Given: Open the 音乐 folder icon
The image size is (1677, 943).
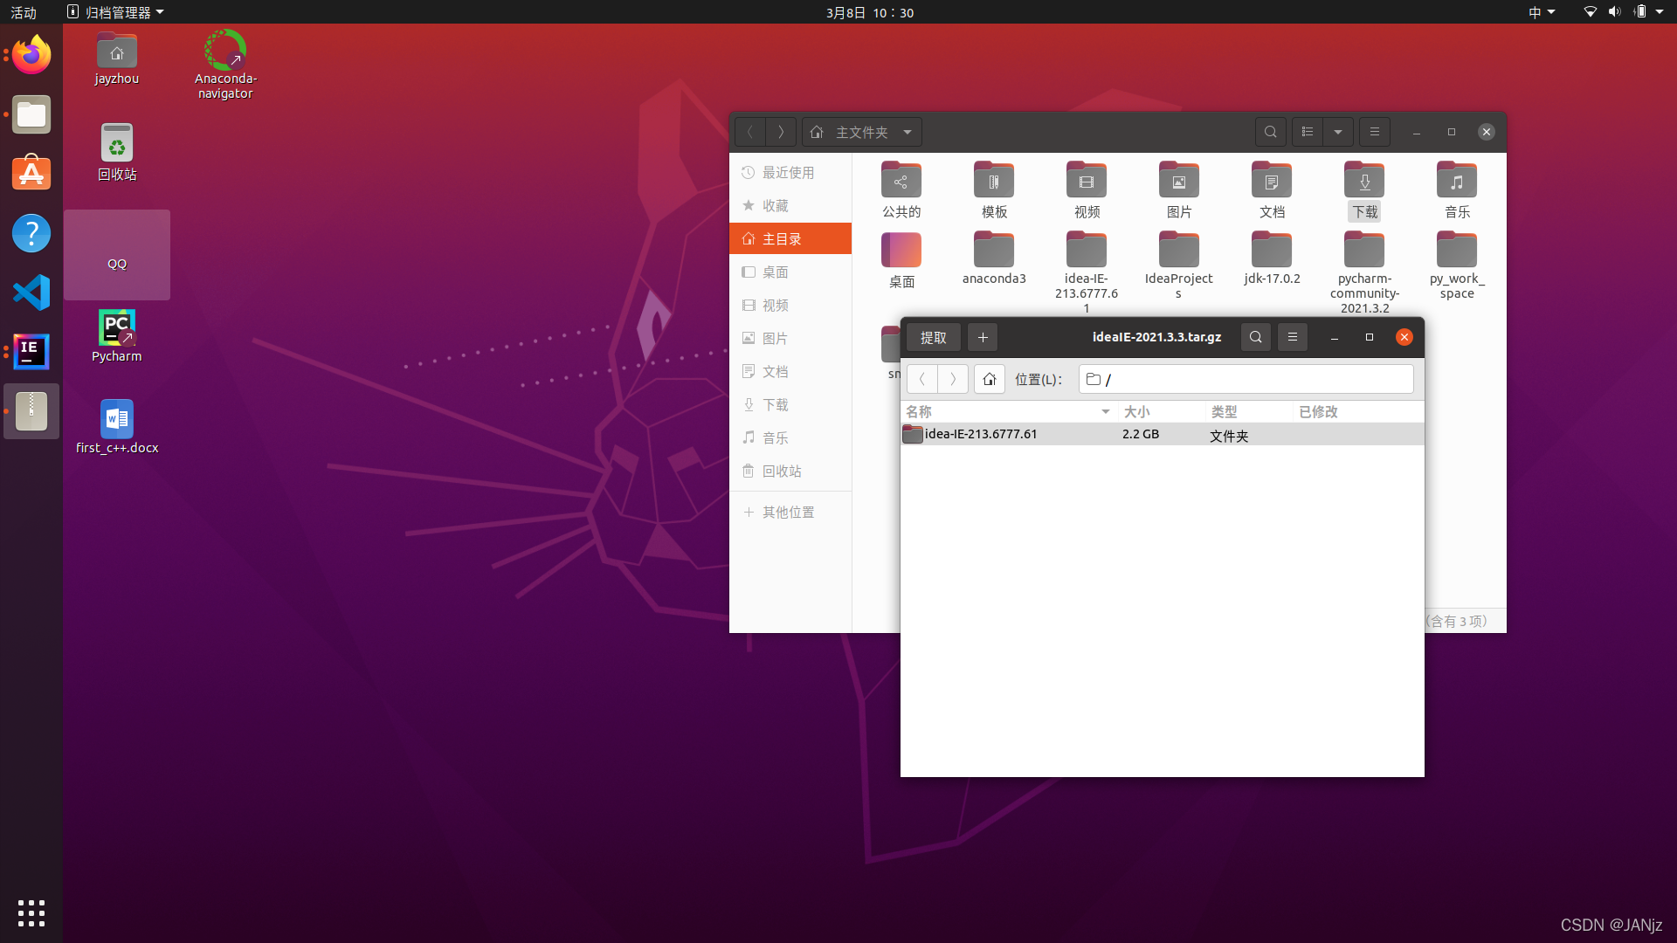Looking at the screenshot, I should coord(1456,182).
